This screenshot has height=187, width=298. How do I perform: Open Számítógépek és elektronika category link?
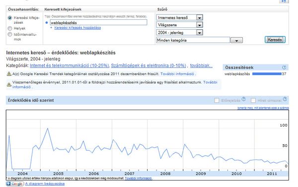coord(149,65)
